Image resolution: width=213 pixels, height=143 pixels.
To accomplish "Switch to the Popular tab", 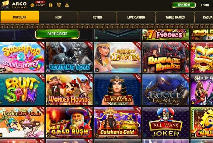I will (20, 17).
